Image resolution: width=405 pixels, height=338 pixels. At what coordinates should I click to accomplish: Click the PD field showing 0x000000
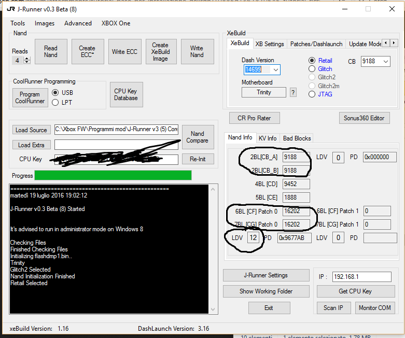tap(380, 157)
